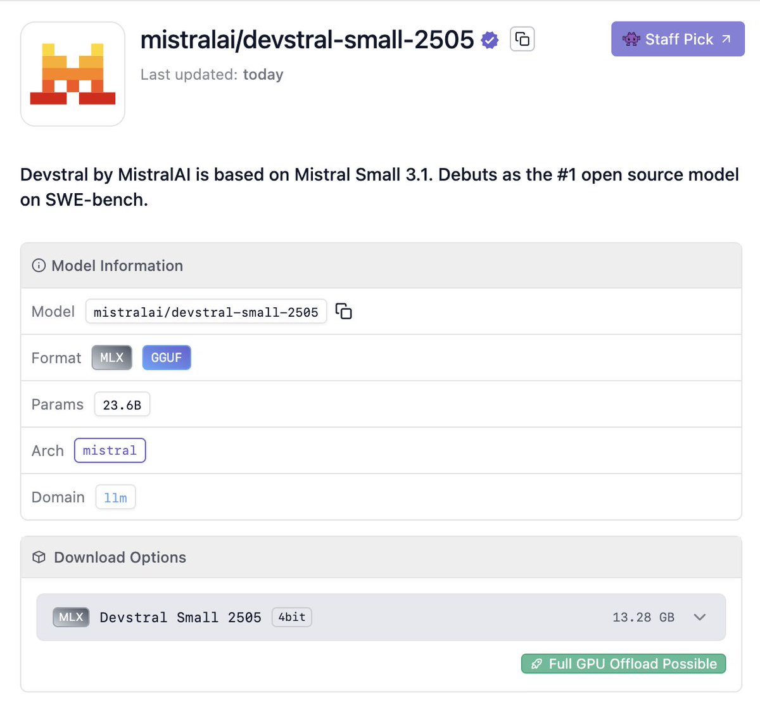Select the GGUF format badge

click(x=166, y=357)
